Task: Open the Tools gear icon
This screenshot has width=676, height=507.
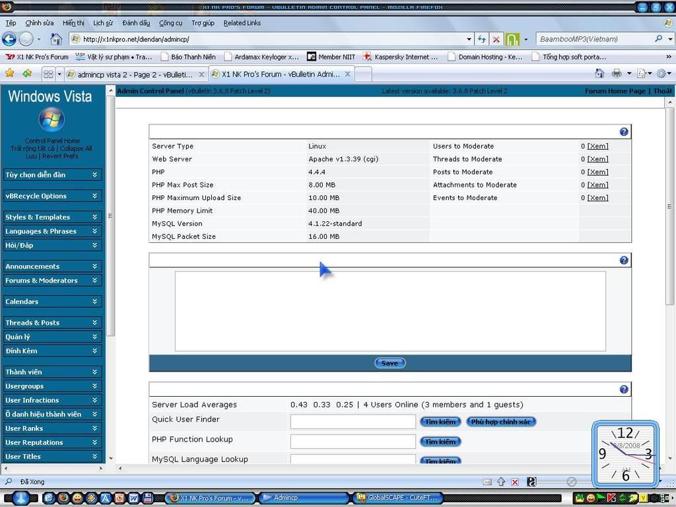Action: [x=661, y=74]
